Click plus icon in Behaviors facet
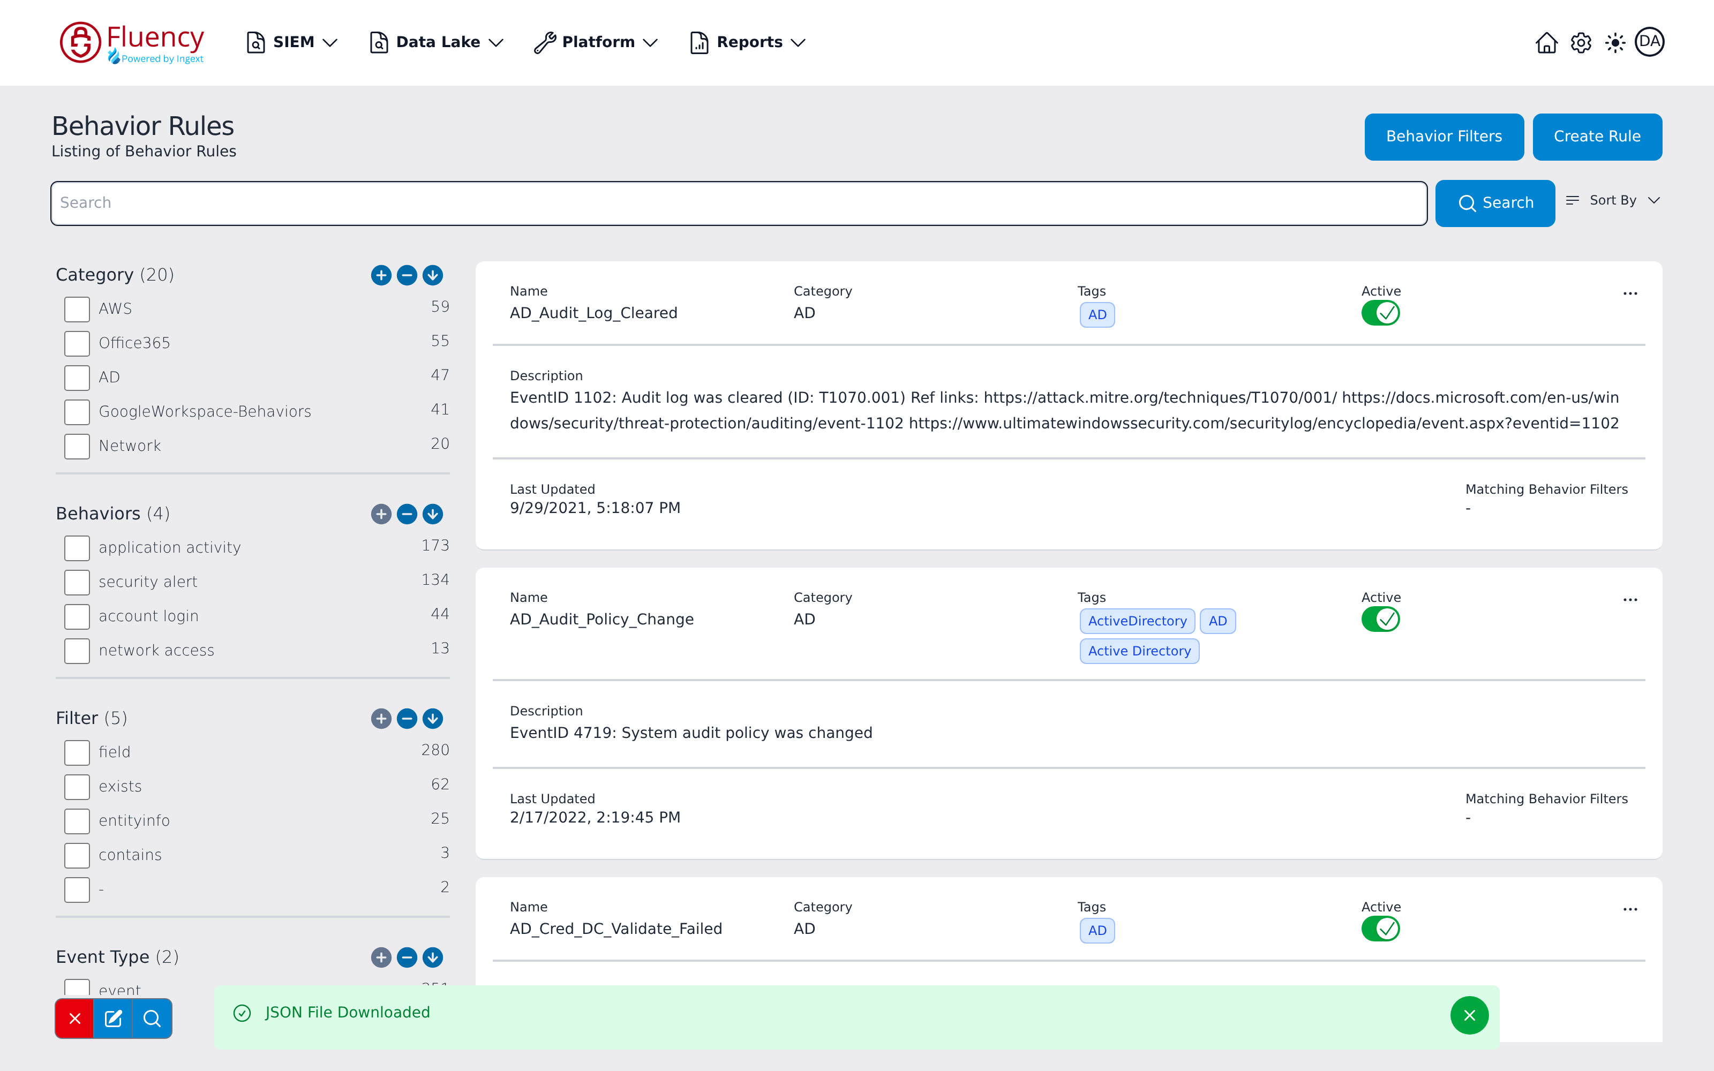Viewport: 1714px width, 1071px height. (381, 514)
